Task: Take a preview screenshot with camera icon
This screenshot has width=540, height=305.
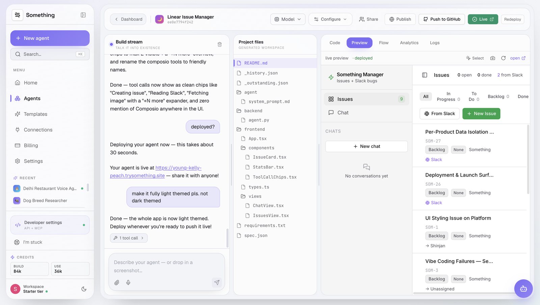Action: pyautogui.click(x=492, y=58)
